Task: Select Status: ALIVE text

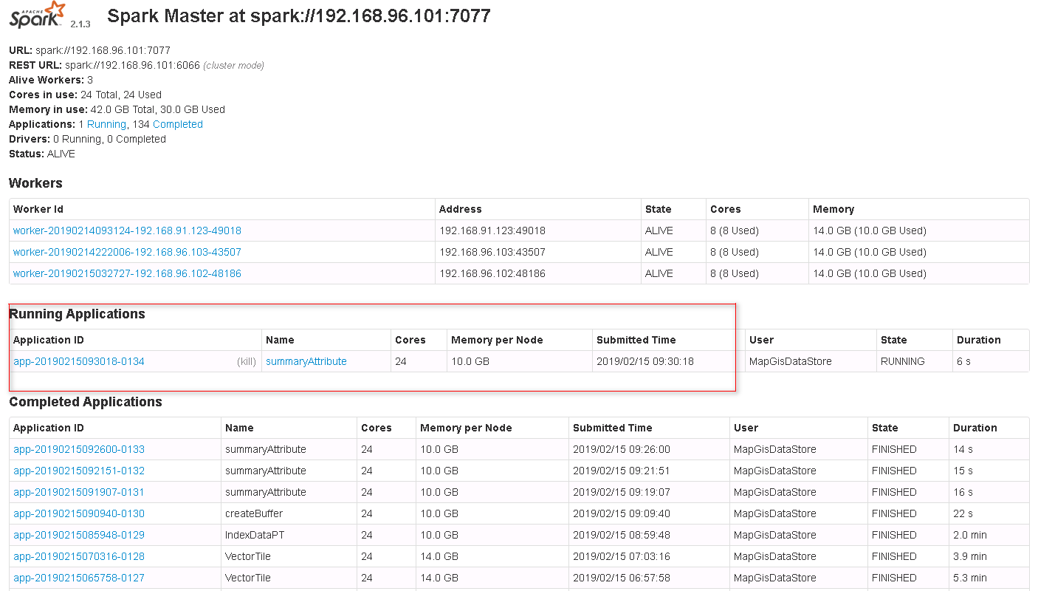Action: pyautogui.click(x=42, y=154)
